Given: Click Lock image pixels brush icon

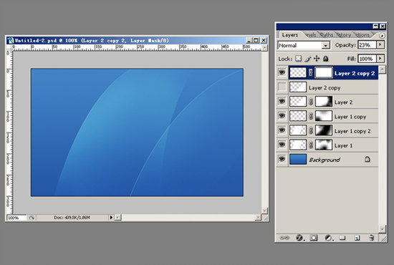Looking at the screenshot, I should pyautogui.click(x=307, y=59).
